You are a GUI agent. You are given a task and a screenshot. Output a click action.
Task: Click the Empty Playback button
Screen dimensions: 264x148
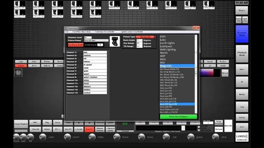click(x=21, y=124)
